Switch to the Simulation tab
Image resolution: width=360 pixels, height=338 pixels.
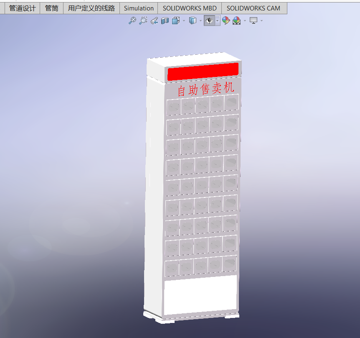click(x=139, y=8)
